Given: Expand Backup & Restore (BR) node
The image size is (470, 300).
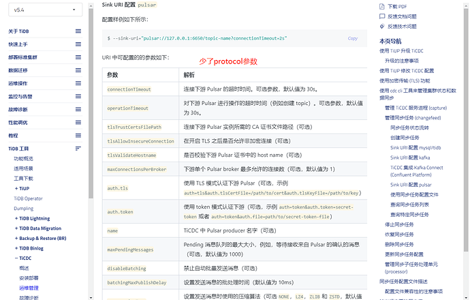Looking at the screenshot, I should pyautogui.click(x=16, y=238).
